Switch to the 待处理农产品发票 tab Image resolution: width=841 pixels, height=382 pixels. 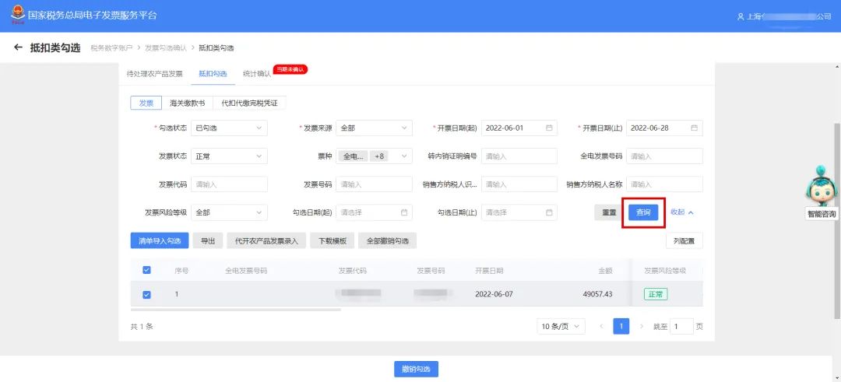[x=155, y=74]
